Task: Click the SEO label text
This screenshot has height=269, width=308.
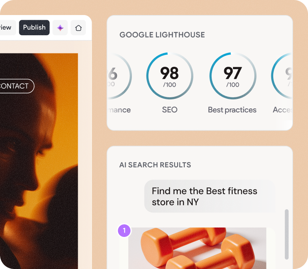Action: [169, 110]
